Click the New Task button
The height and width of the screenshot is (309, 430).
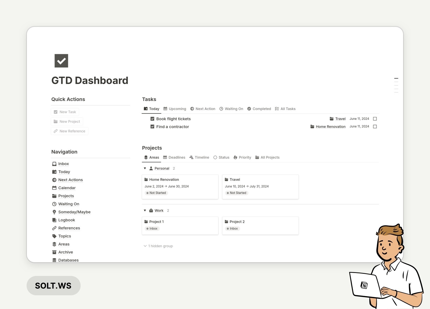[65, 112]
